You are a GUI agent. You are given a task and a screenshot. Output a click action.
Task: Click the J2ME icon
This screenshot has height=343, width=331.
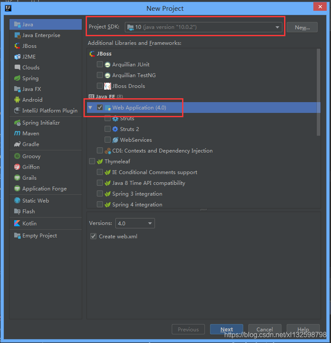tap(17, 56)
